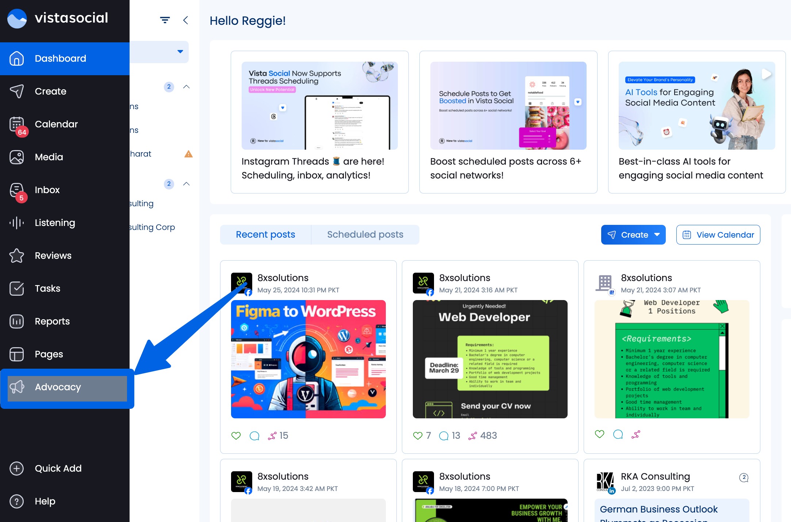Like the Figma to WordPress post with the heart
The height and width of the screenshot is (522, 791).
coord(236,435)
